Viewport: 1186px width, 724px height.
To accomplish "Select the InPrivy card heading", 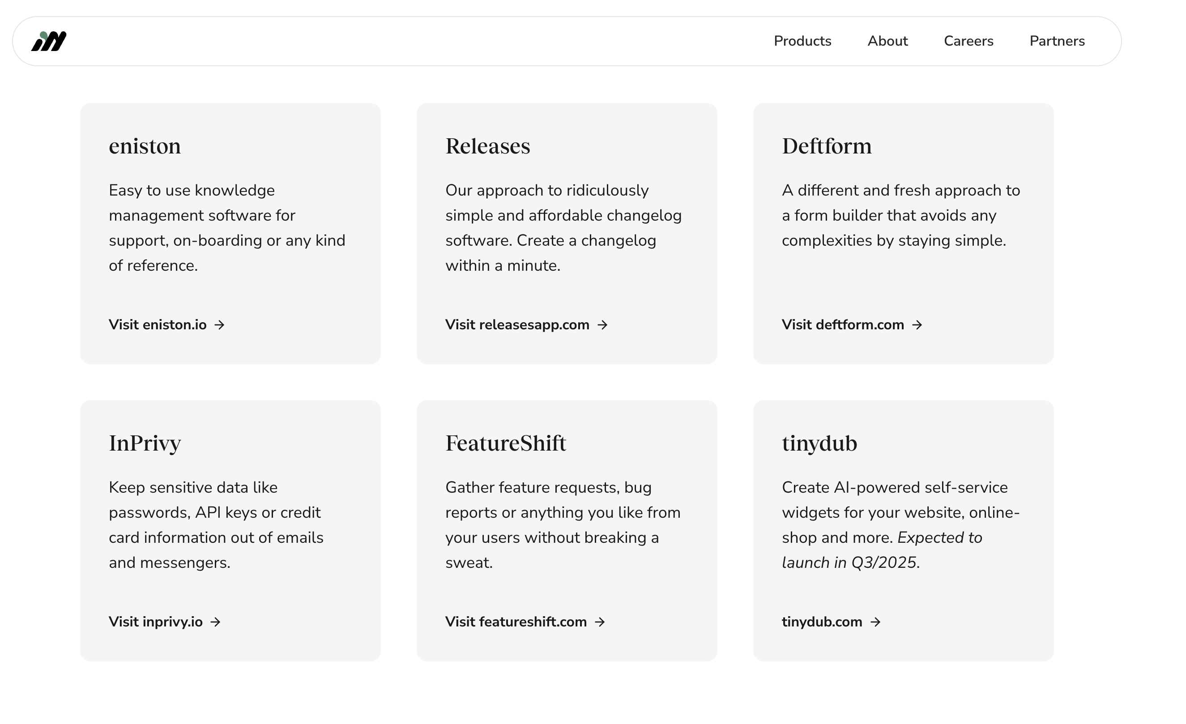I will 145,443.
